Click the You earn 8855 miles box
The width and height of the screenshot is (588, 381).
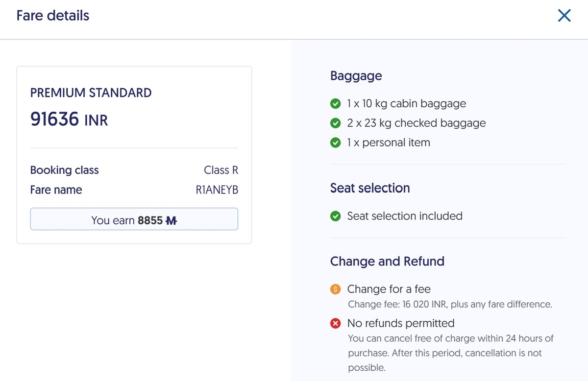[x=134, y=219]
